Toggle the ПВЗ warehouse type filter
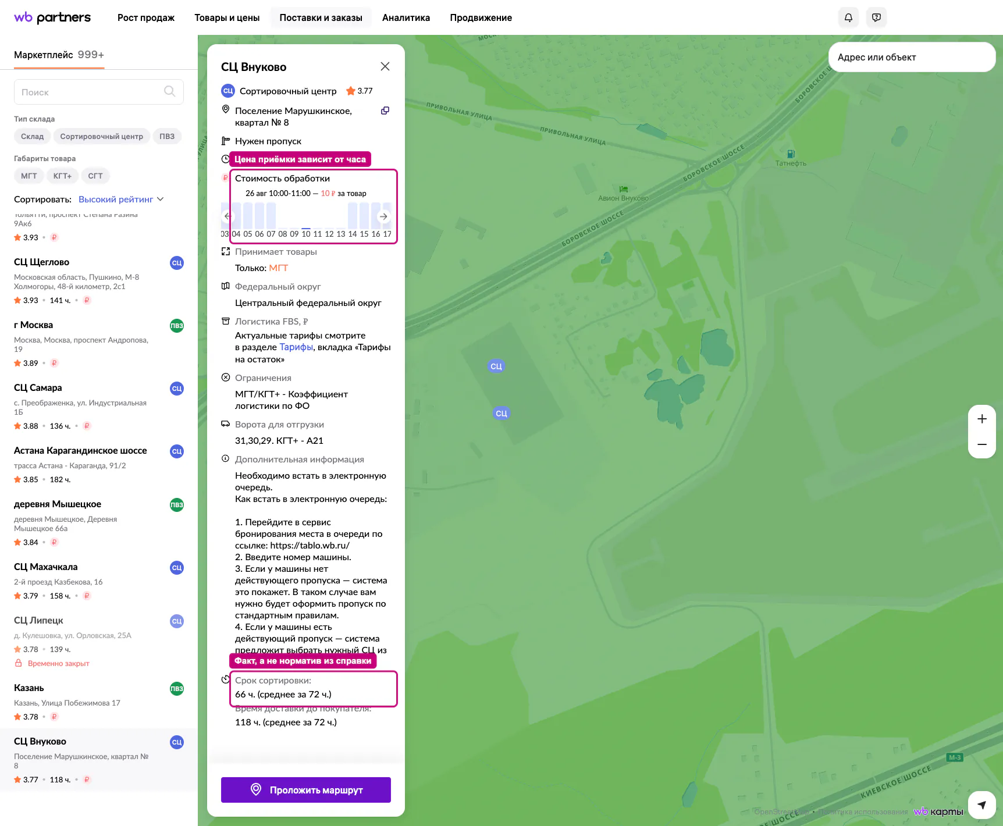Screen dimensions: 1003x826 [x=167, y=136]
